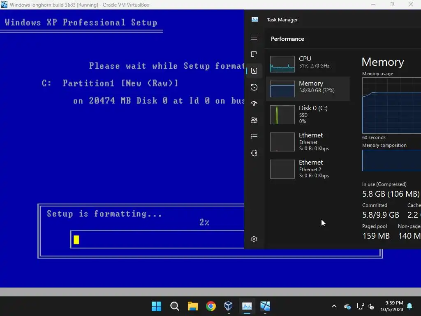Viewport: 421px width, 316px height.
Task: Open the Services page icon
Action: [254, 153]
